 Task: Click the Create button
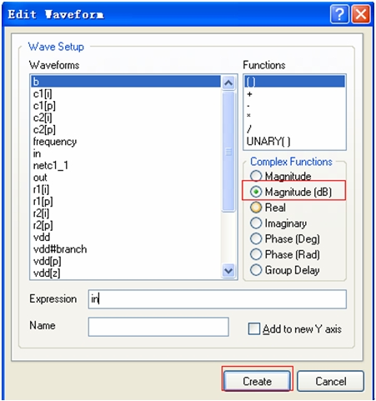tap(257, 381)
